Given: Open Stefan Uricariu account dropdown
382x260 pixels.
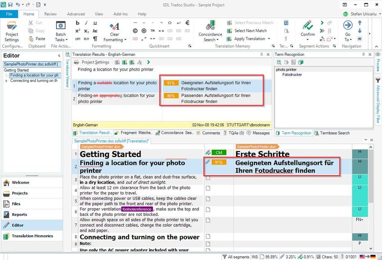Looking at the screenshot, I should point(381,14).
